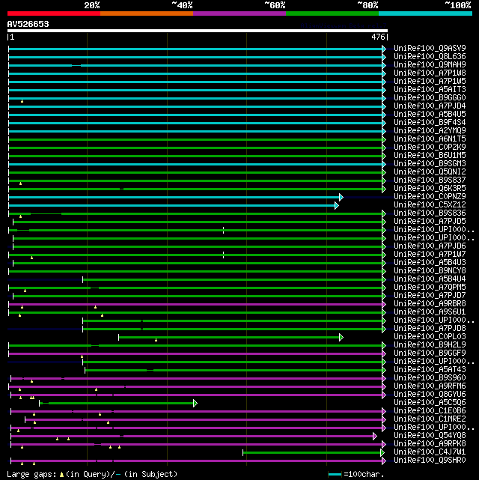Select the UniRef100_A5B4U5 label
The height and width of the screenshot is (480, 479).
(430, 115)
